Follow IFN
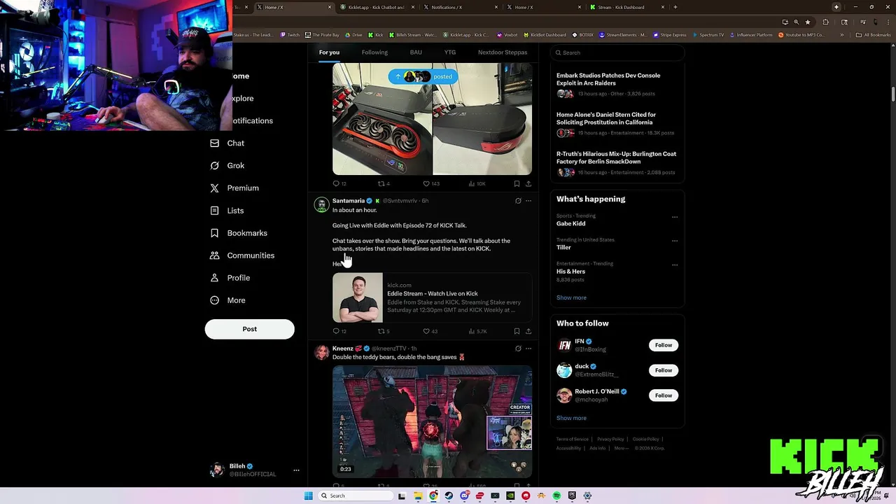The height and width of the screenshot is (504, 896). (664, 345)
